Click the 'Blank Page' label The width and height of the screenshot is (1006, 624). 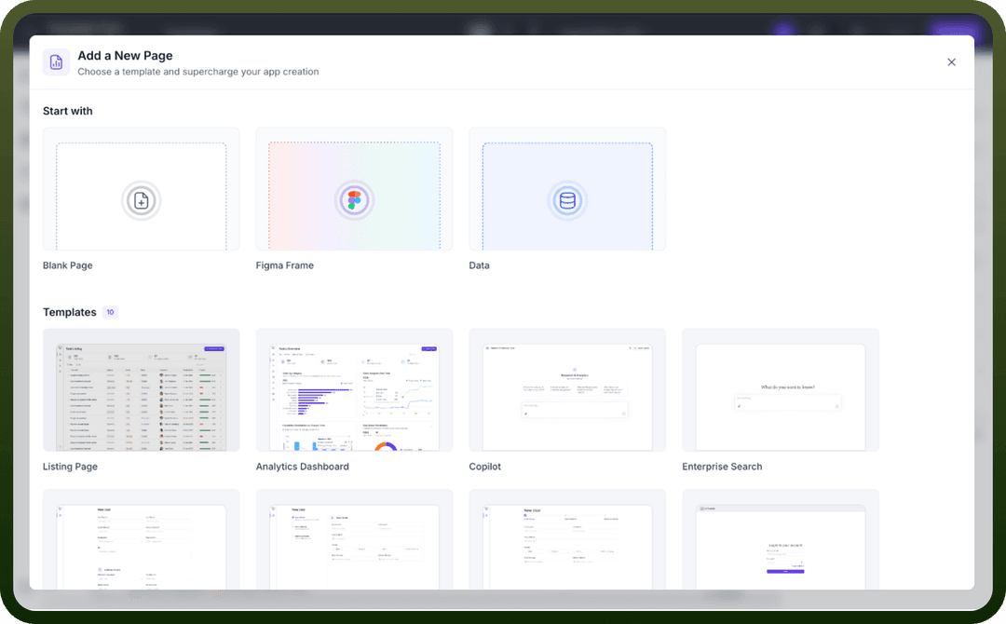click(x=67, y=265)
